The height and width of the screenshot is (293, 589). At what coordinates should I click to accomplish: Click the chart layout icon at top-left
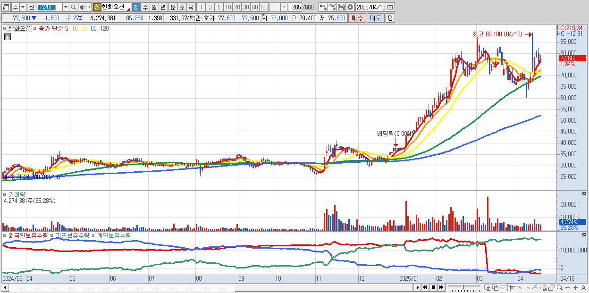6,7
